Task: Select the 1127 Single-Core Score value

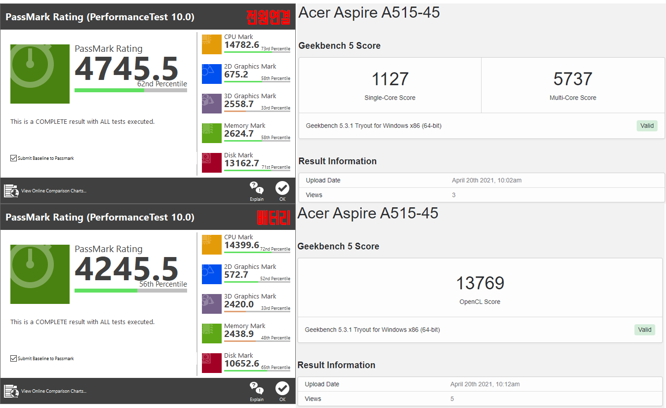Action: tap(390, 79)
